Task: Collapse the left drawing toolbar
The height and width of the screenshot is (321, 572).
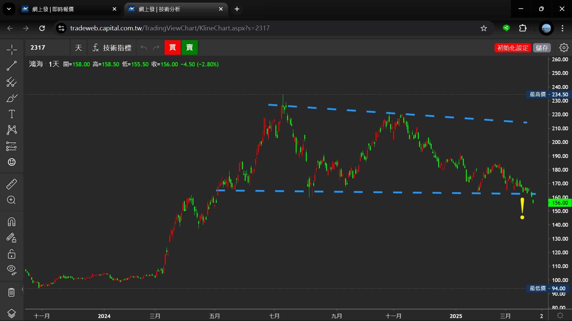Action: (x=22, y=289)
